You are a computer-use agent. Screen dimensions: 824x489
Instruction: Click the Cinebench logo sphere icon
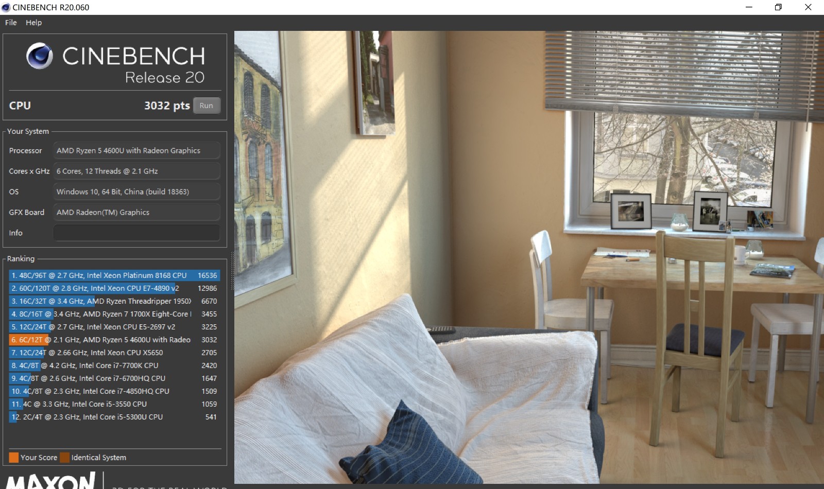pos(40,56)
